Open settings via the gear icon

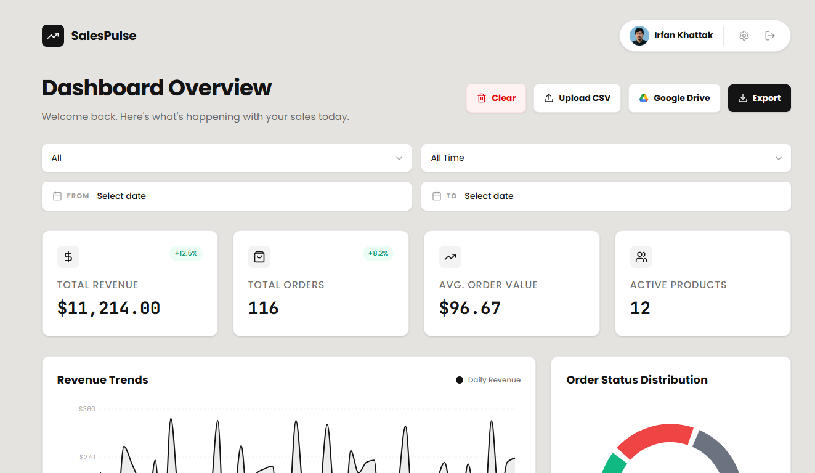click(744, 36)
